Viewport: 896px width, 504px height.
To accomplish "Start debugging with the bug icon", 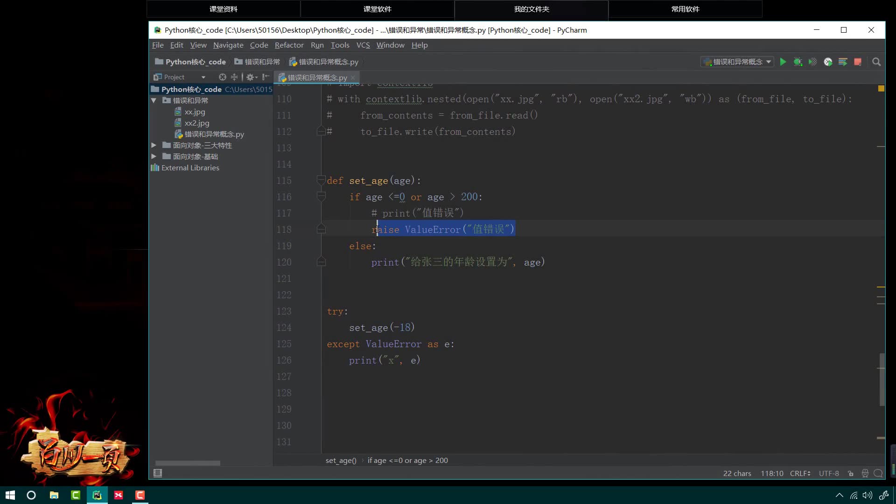I will pyautogui.click(x=798, y=62).
